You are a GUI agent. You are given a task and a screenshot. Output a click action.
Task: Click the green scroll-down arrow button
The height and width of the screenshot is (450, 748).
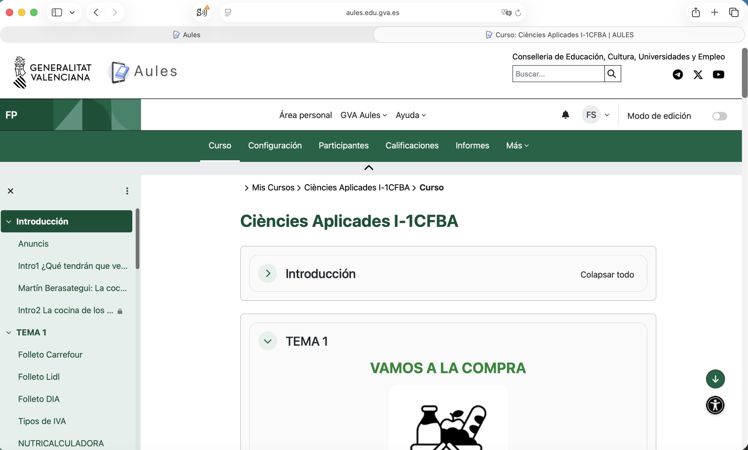715,379
